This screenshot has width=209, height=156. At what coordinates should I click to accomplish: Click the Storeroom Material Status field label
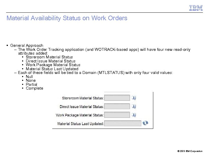[x=83, y=98]
